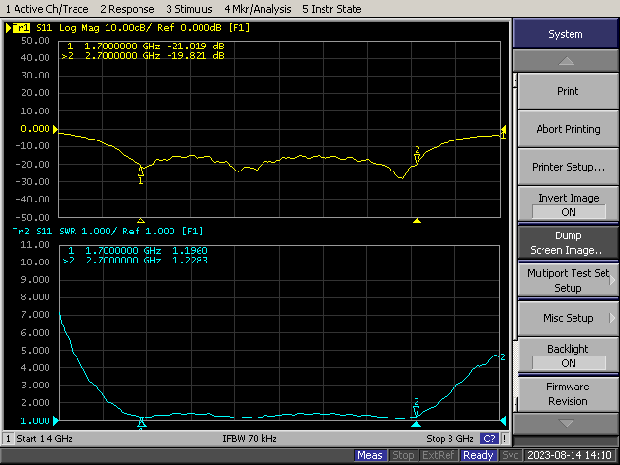Select the cyan reference marker at 1.000

pyautogui.click(x=56, y=420)
